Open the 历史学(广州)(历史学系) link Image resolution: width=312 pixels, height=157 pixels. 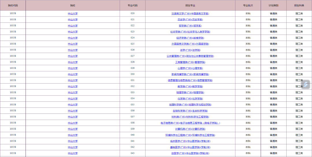click(190, 20)
